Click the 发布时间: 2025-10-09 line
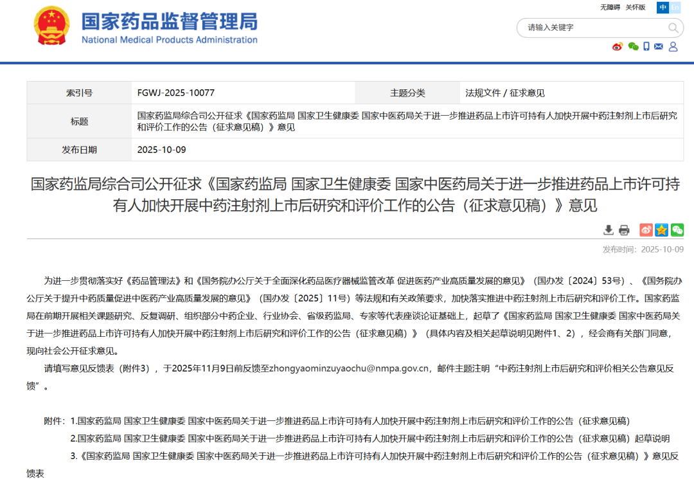 coord(643,249)
